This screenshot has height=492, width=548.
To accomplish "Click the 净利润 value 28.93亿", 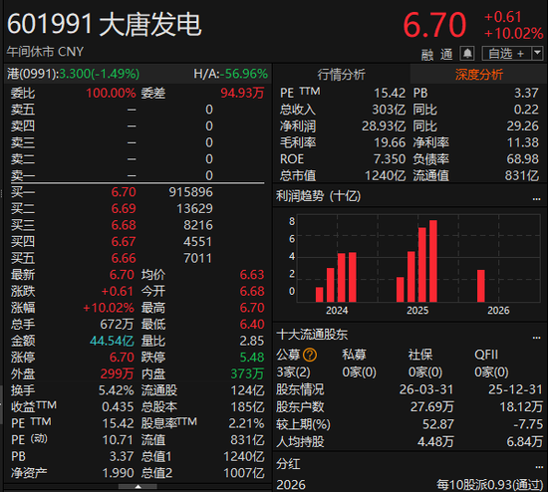I will [384, 126].
